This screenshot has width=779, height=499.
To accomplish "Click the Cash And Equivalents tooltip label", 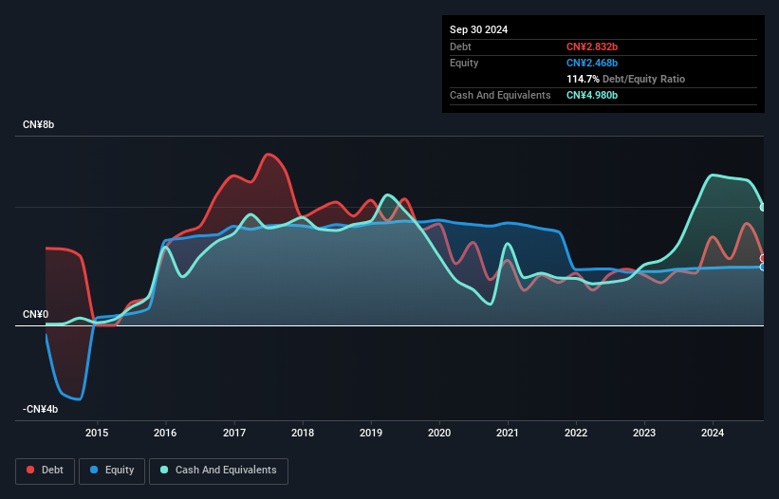I will [x=500, y=95].
